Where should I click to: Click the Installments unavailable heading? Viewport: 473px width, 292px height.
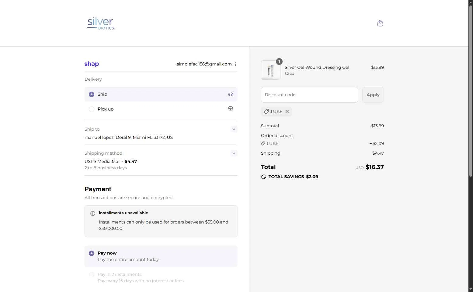pos(123,213)
